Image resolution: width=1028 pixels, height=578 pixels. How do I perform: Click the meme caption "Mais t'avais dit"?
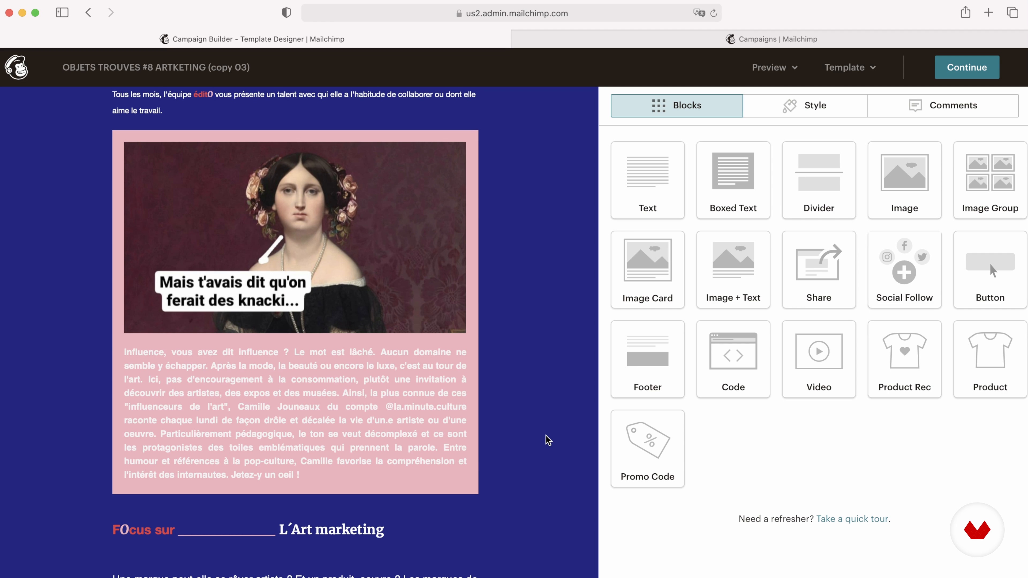tap(233, 291)
